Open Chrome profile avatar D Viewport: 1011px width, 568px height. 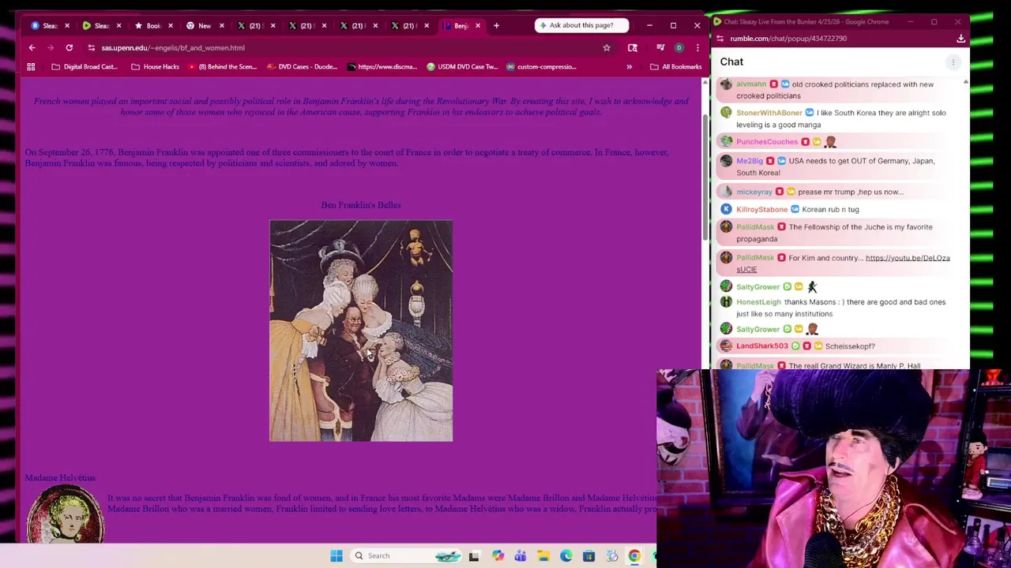coord(678,47)
